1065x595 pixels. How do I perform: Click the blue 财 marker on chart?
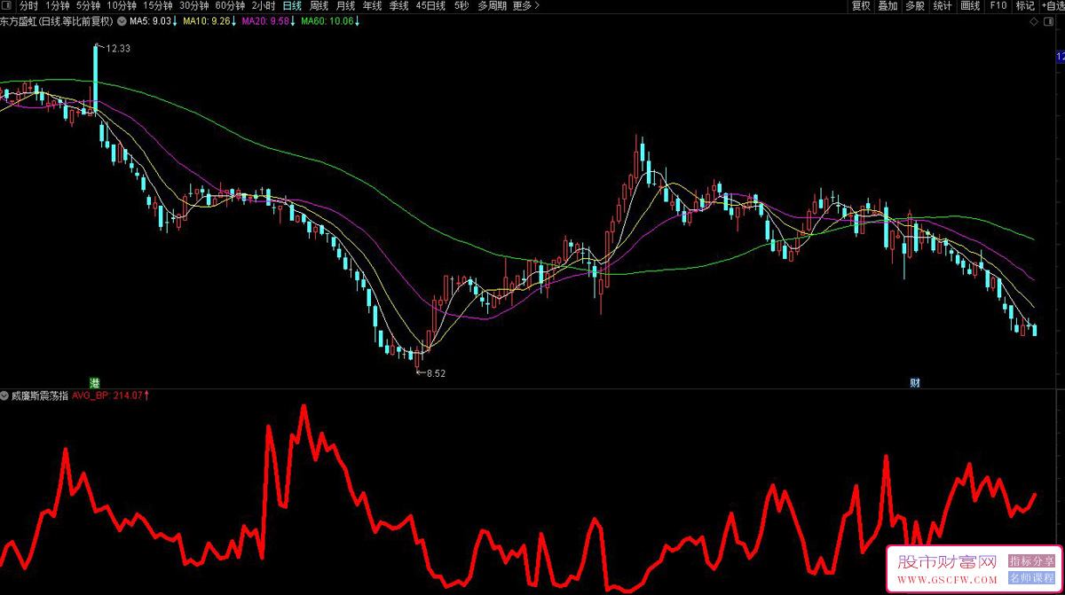915,383
